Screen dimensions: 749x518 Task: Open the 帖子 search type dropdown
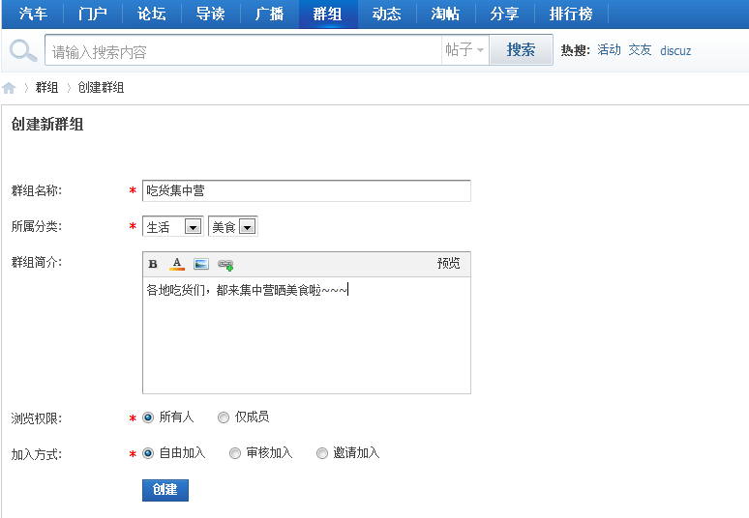[x=464, y=50]
